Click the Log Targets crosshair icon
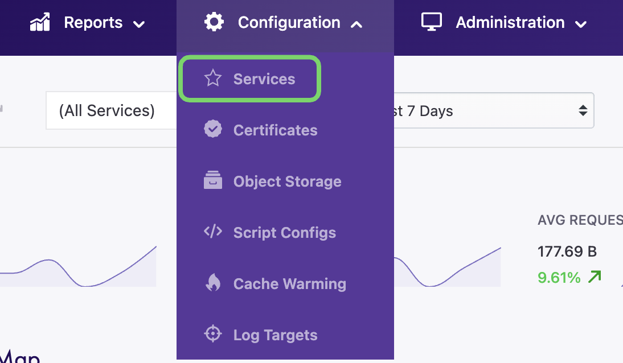 point(213,335)
